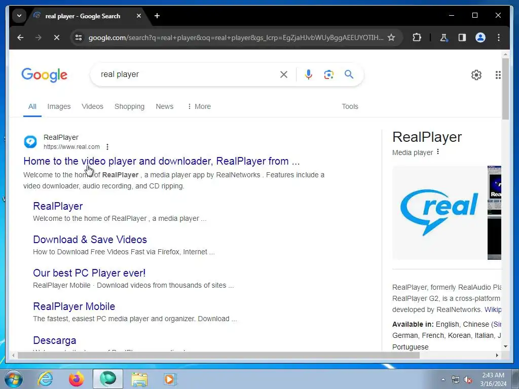Focus the address bar URL
The image size is (519, 389).
point(236,37)
